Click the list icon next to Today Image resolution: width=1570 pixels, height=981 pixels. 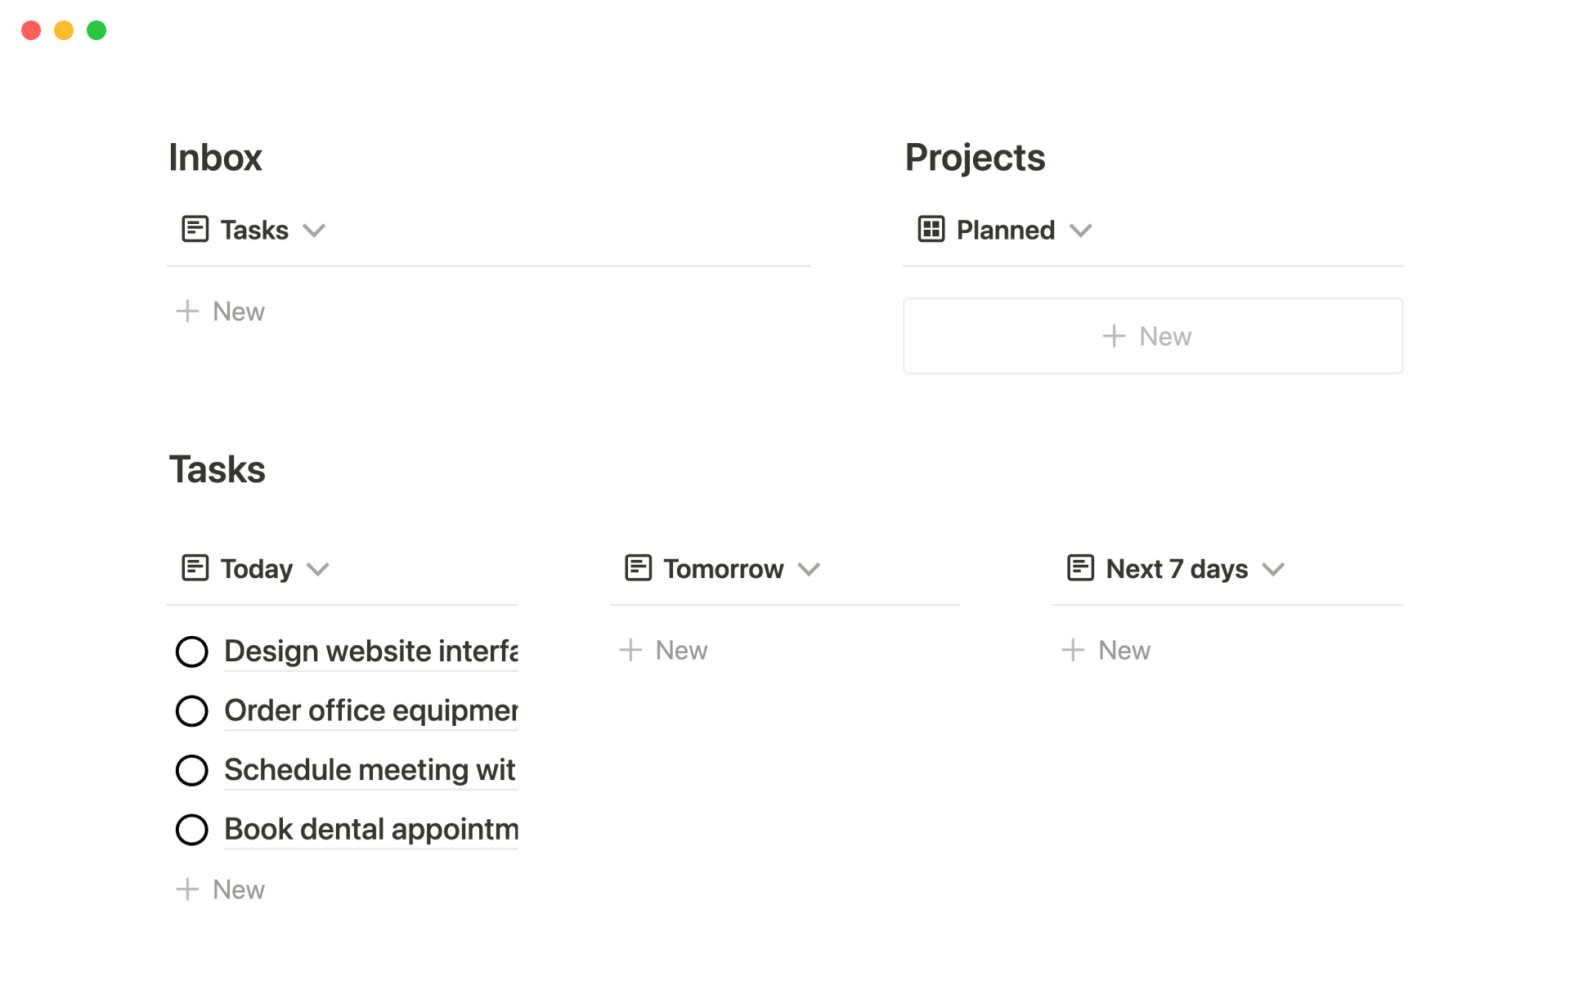click(x=195, y=568)
